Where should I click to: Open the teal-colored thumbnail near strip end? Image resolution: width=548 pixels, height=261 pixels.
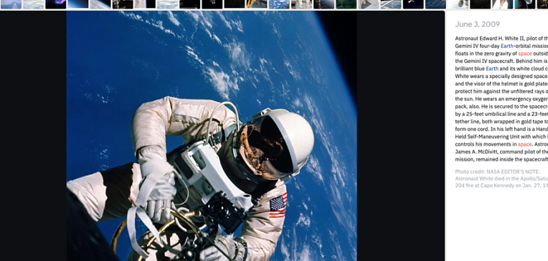coord(525,4)
